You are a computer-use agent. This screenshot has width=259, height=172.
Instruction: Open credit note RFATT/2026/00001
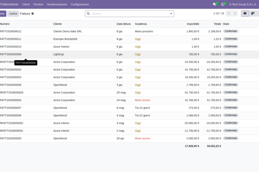click(12, 131)
